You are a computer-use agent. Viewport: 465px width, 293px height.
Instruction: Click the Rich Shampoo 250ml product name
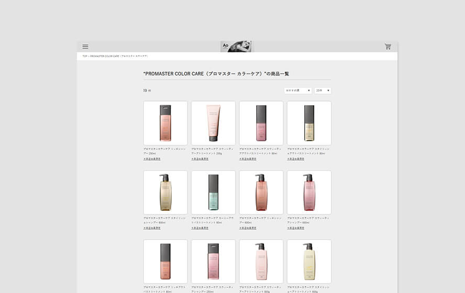point(165,151)
